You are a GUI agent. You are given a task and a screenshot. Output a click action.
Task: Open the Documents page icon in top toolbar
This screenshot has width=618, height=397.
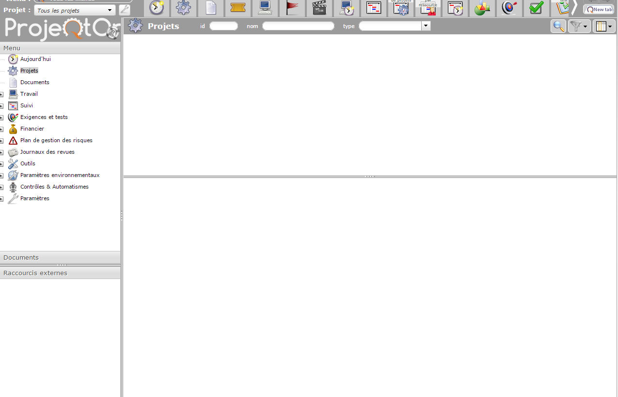point(211,8)
